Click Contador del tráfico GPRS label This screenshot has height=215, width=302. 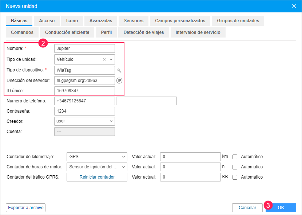(33, 177)
